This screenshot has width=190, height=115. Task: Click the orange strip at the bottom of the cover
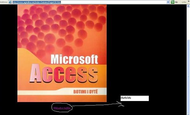(x=62, y=98)
